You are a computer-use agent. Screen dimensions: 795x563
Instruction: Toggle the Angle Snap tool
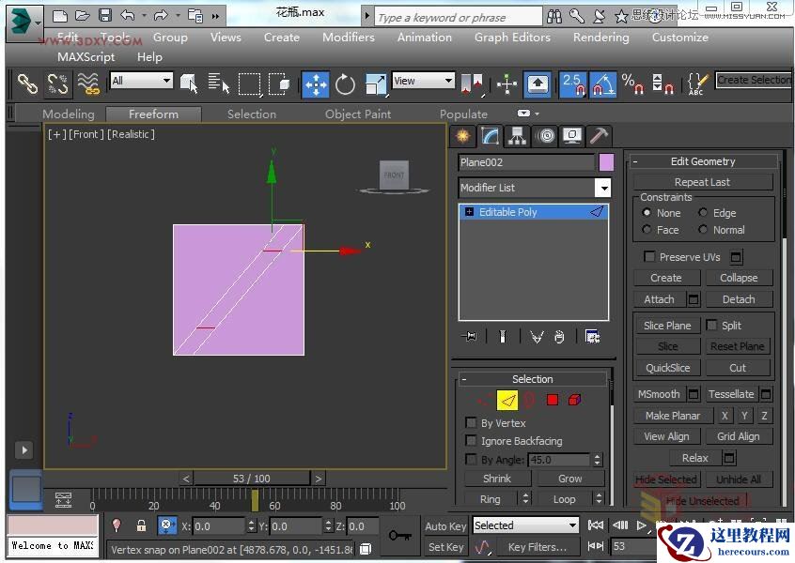pos(601,84)
